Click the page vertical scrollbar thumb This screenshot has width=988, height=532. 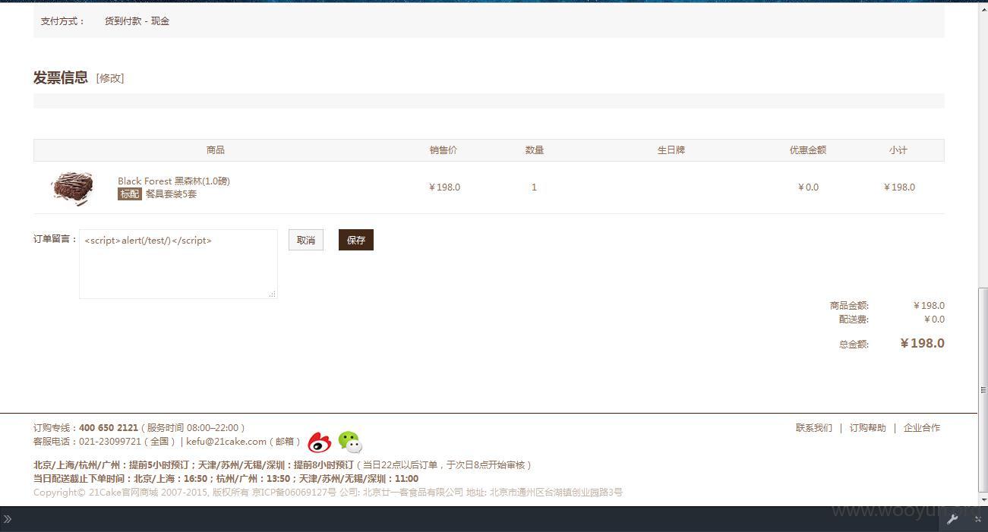983,389
